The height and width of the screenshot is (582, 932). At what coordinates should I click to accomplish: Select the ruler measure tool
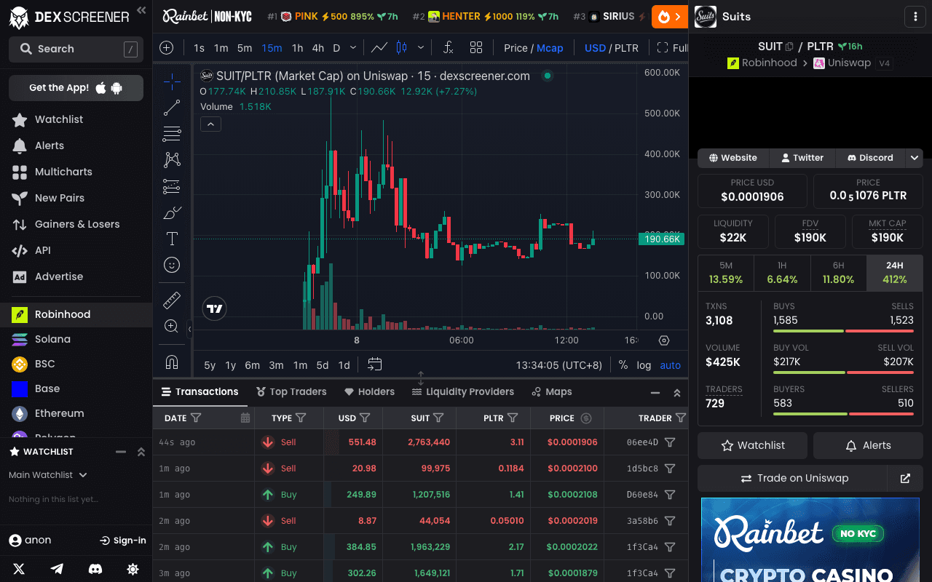coord(172,300)
